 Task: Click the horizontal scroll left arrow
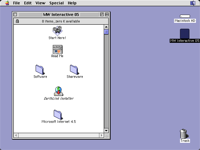[x=16, y=135]
